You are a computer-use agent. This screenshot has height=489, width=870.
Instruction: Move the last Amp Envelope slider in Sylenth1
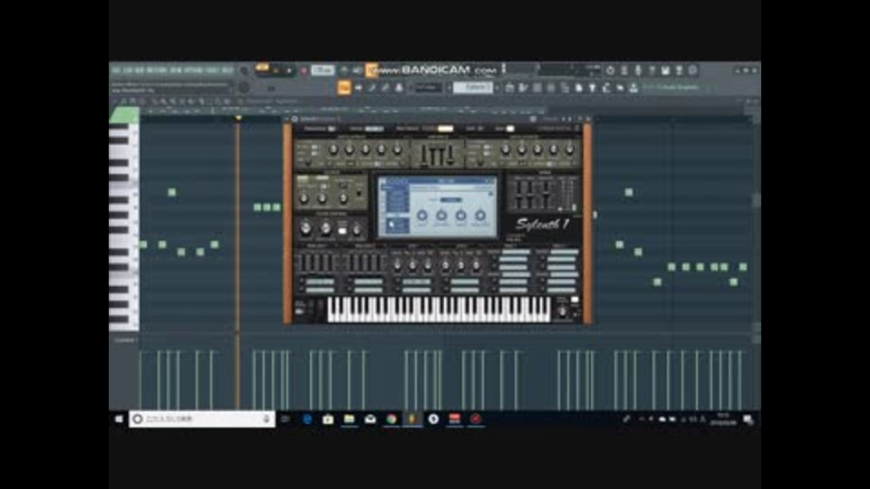[x=450, y=155]
